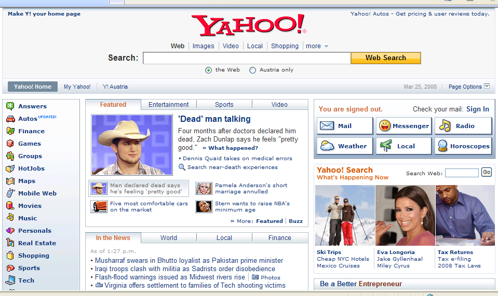Select 'Austria only' radio button
The height and width of the screenshot is (296, 498).
tap(252, 70)
